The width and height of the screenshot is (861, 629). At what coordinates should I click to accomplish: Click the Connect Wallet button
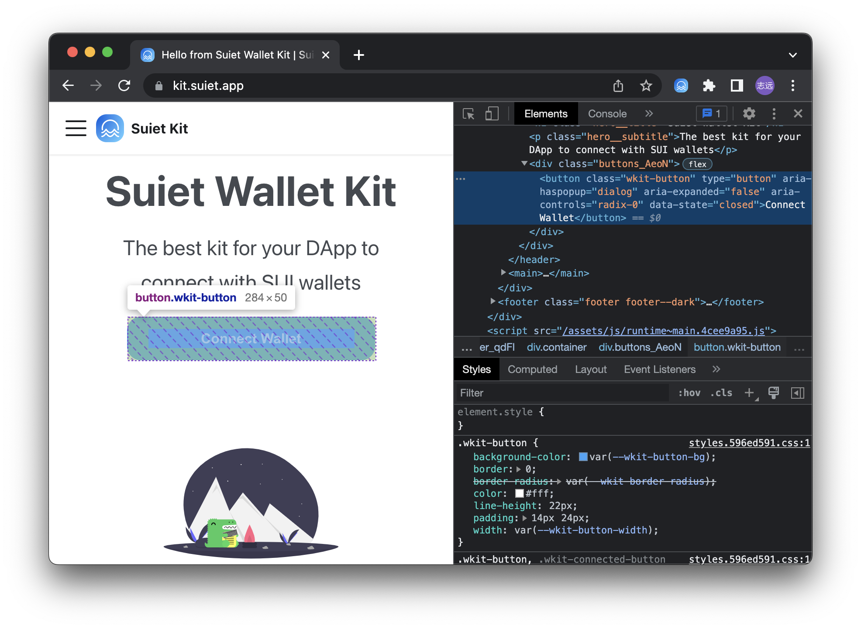[x=251, y=338]
